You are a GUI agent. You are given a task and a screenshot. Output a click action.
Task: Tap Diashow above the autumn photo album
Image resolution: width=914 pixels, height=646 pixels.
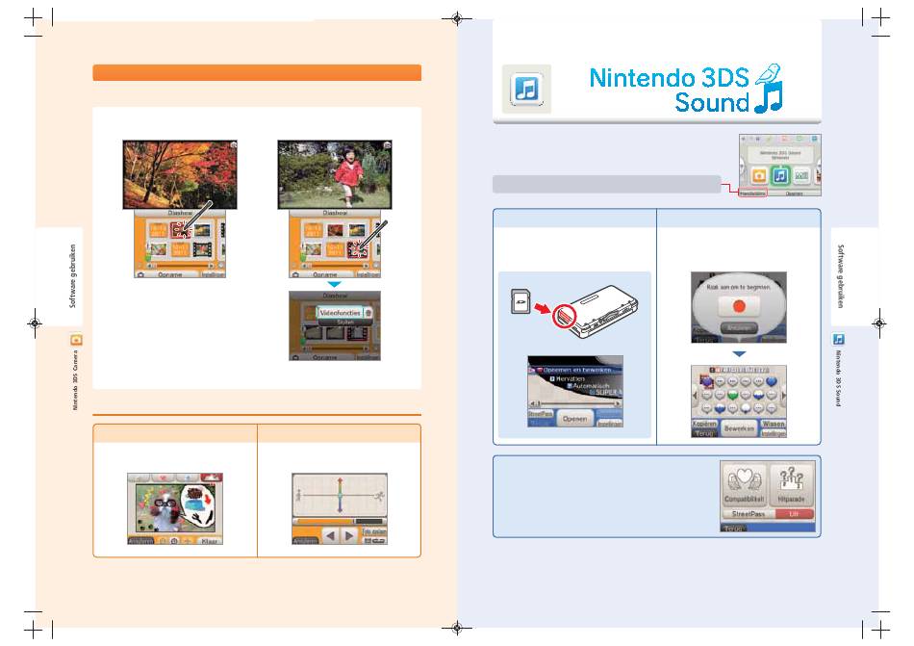click(x=180, y=214)
